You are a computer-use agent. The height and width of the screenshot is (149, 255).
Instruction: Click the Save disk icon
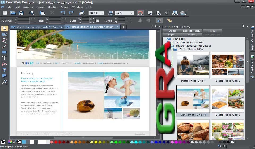[x=21, y=13]
